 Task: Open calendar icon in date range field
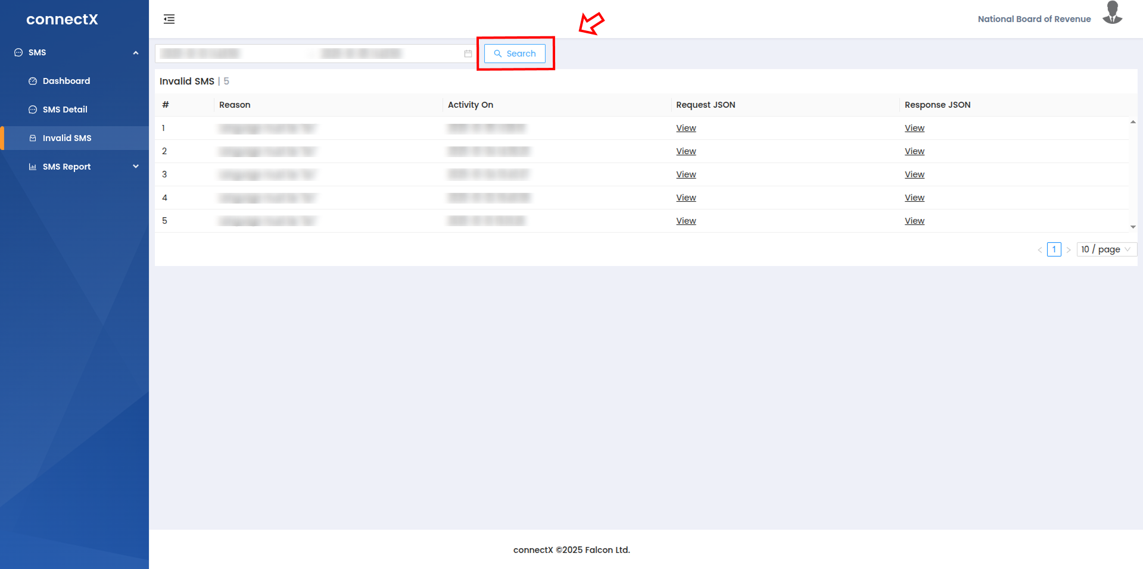click(x=468, y=54)
